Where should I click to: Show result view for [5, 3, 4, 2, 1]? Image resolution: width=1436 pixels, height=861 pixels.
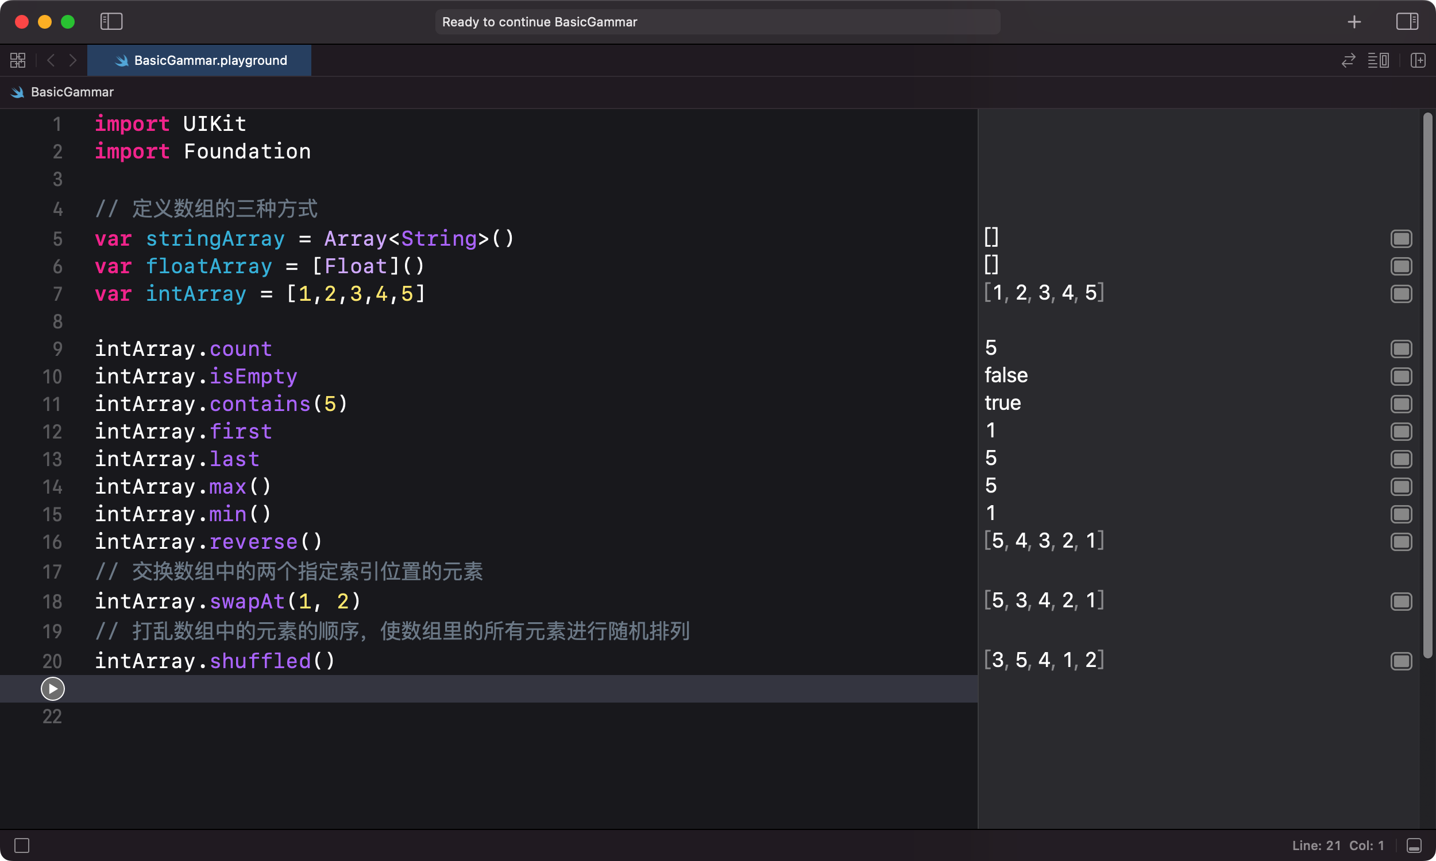1401,602
